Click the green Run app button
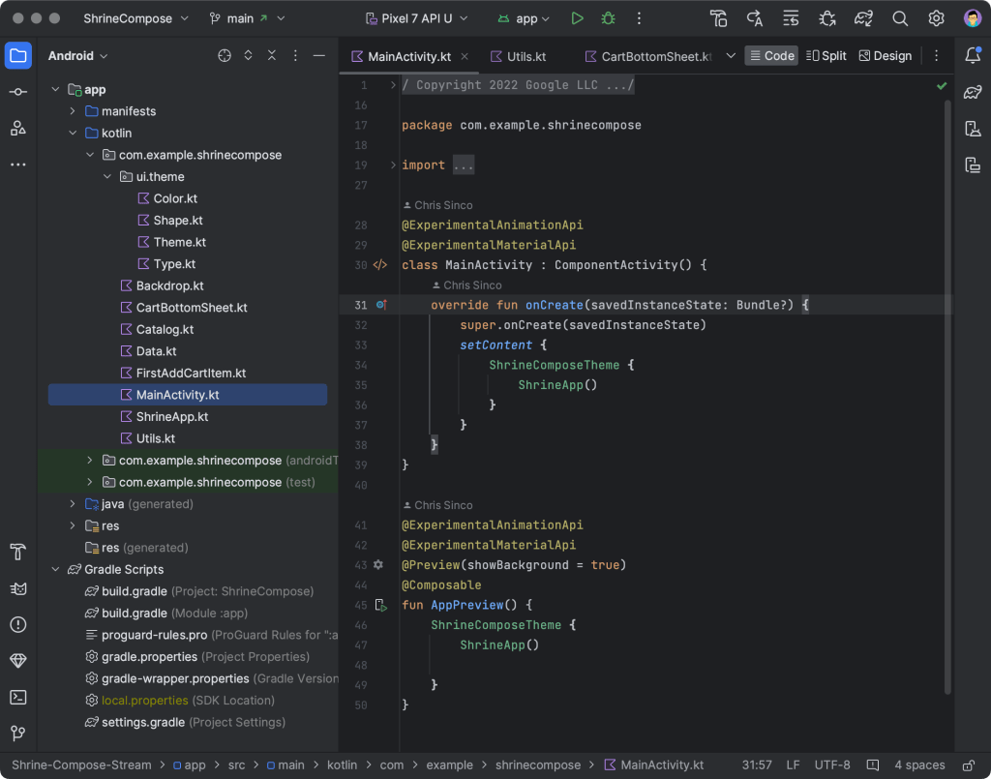This screenshot has height=779, width=991. [x=577, y=18]
